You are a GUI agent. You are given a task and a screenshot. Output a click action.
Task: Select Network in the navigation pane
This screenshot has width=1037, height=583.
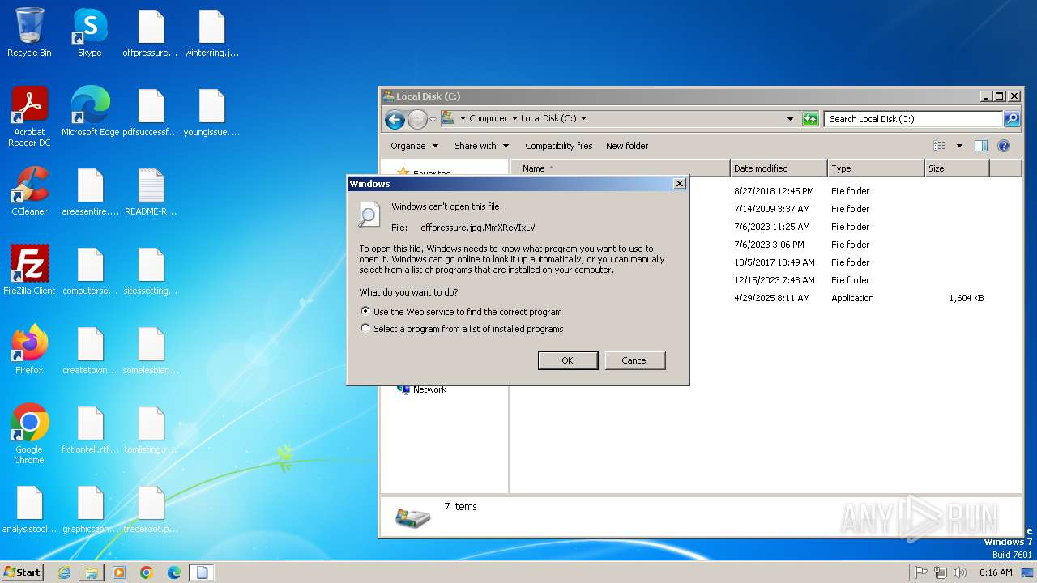429,389
